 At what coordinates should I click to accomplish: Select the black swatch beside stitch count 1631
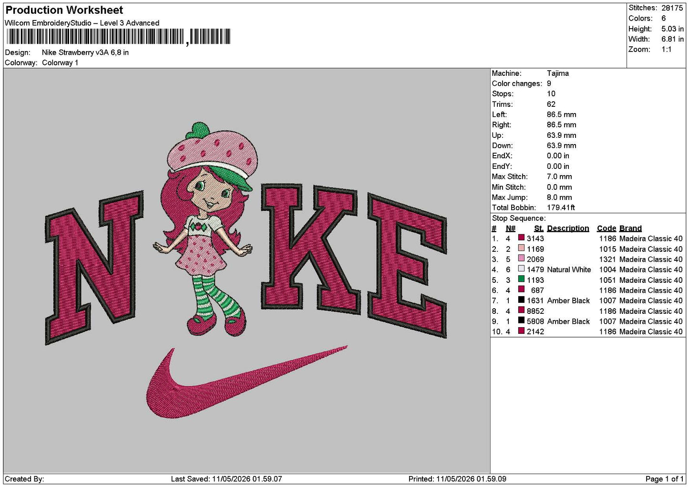tap(521, 300)
